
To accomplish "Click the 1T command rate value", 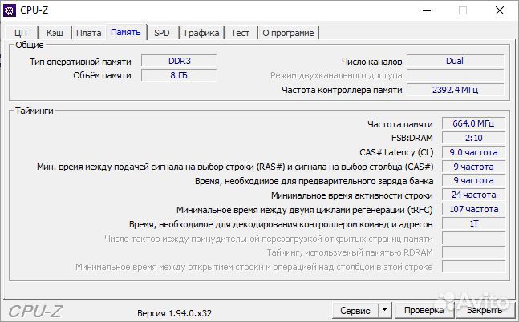I will click(x=473, y=223).
